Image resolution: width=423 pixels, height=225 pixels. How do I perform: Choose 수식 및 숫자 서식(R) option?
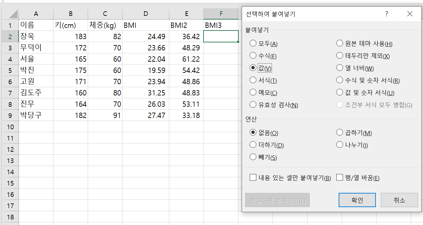tap(368, 80)
